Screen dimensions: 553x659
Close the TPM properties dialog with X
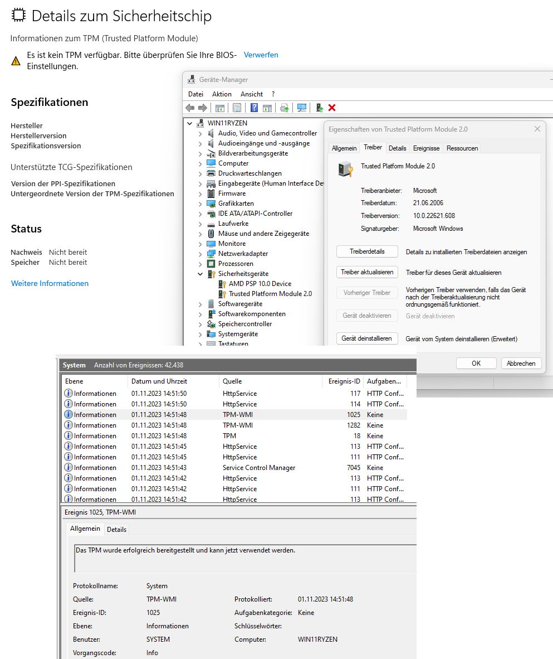[x=537, y=129]
